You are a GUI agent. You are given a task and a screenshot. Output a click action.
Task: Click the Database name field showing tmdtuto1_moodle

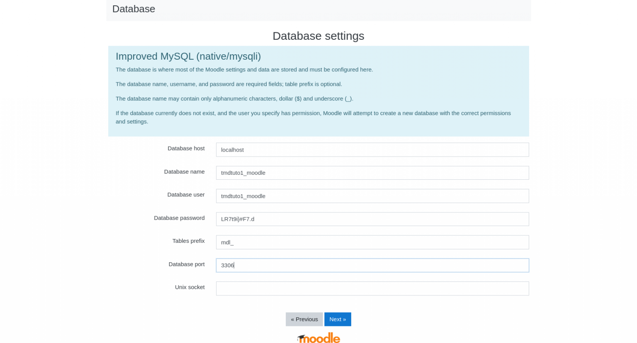[x=372, y=173]
